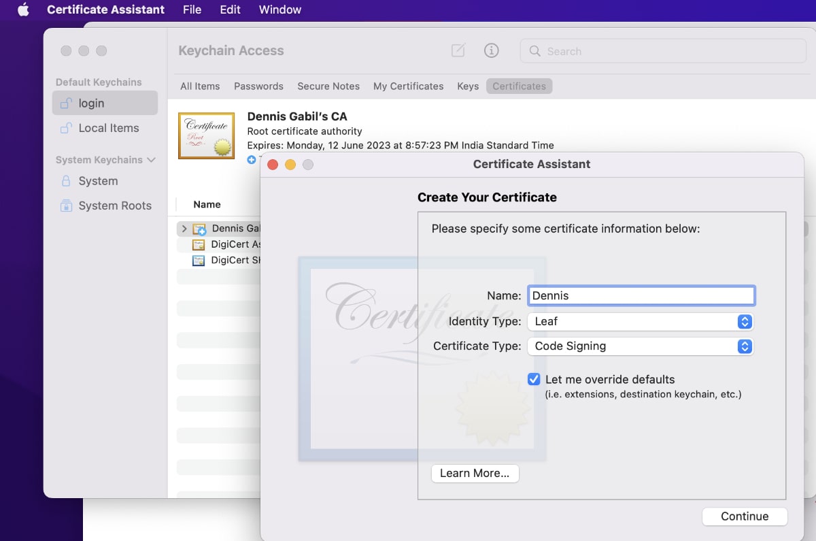Click the compose new note icon
The height and width of the screenshot is (541, 816).
coord(458,51)
